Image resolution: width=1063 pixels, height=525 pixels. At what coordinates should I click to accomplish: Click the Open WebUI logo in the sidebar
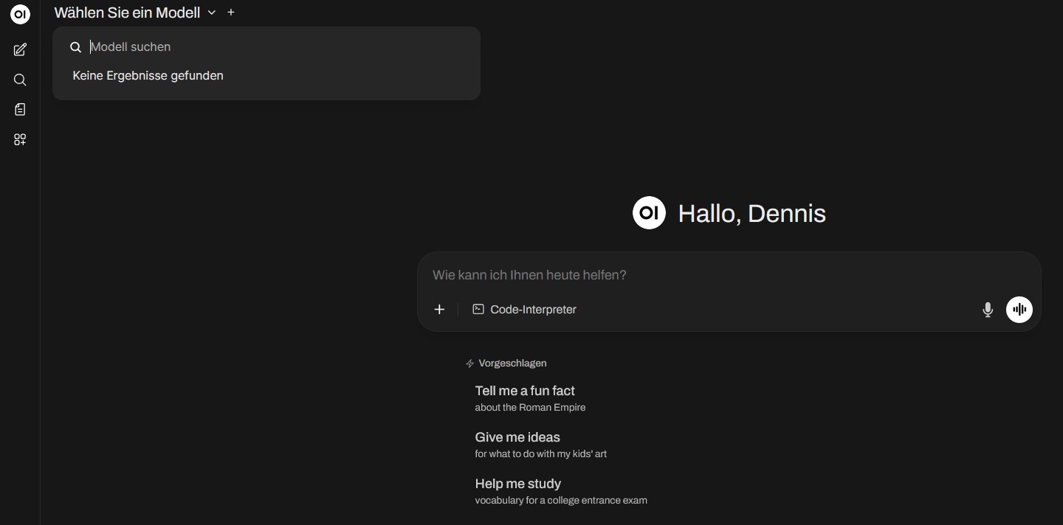[20, 14]
